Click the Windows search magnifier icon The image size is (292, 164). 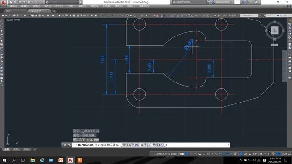14,160
